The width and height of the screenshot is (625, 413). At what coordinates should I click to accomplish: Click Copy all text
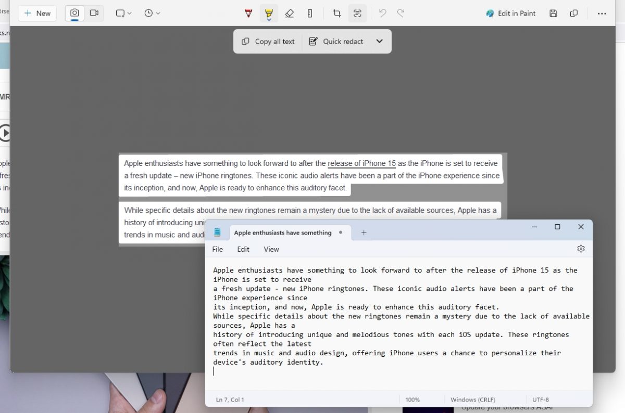click(267, 41)
